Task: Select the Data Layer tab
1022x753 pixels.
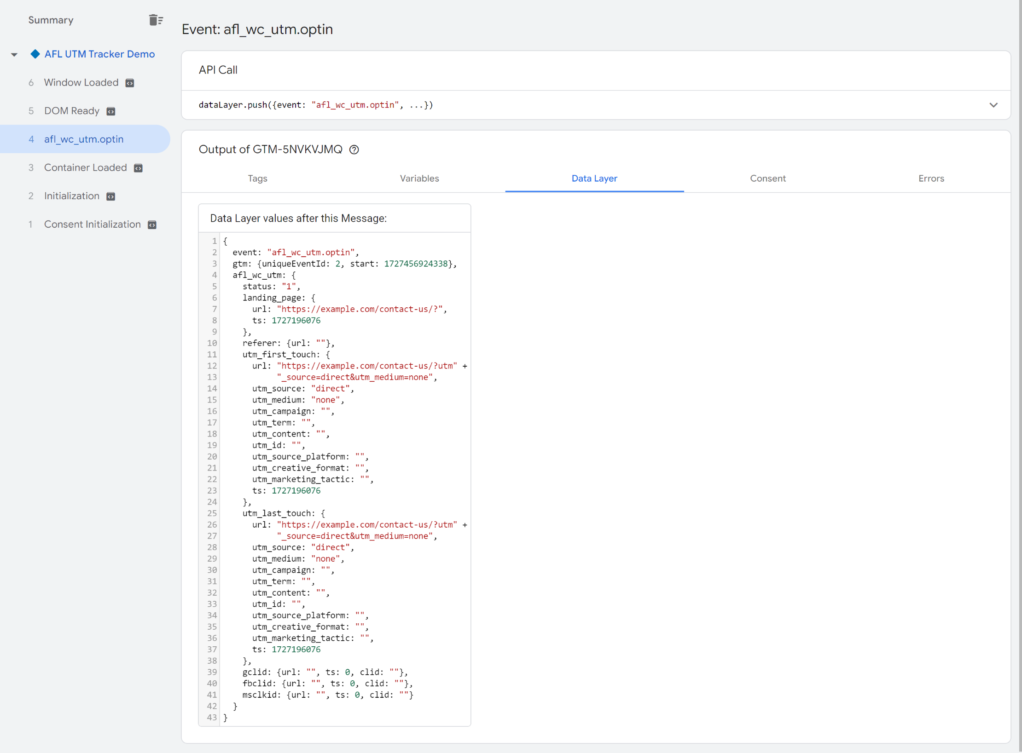Action: [594, 178]
